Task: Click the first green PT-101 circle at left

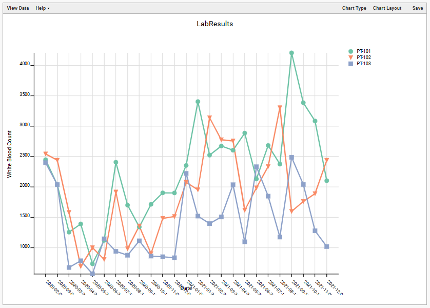Action: (x=46, y=160)
